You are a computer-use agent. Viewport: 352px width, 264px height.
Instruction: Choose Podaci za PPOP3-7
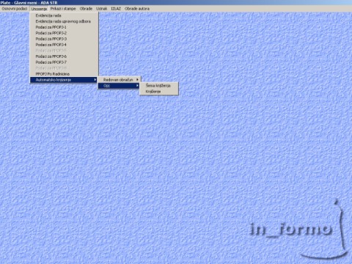64,62
